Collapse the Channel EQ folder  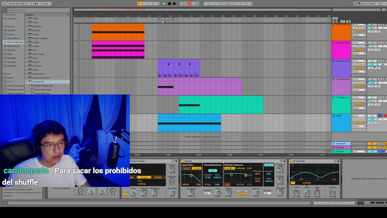[26, 82]
